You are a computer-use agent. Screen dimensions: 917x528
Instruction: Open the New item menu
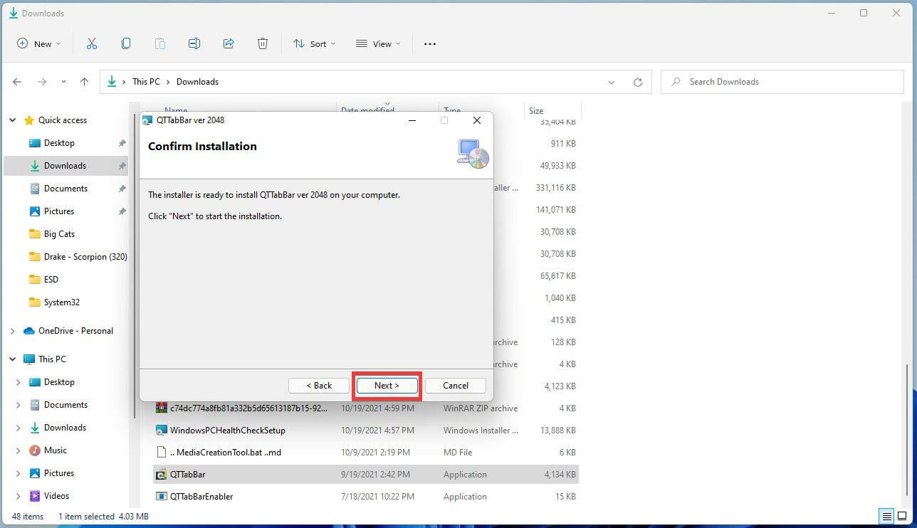click(x=38, y=43)
